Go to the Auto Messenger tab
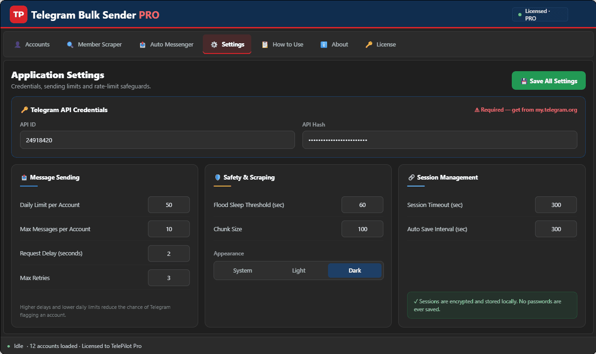The image size is (596, 354). click(166, 45)
